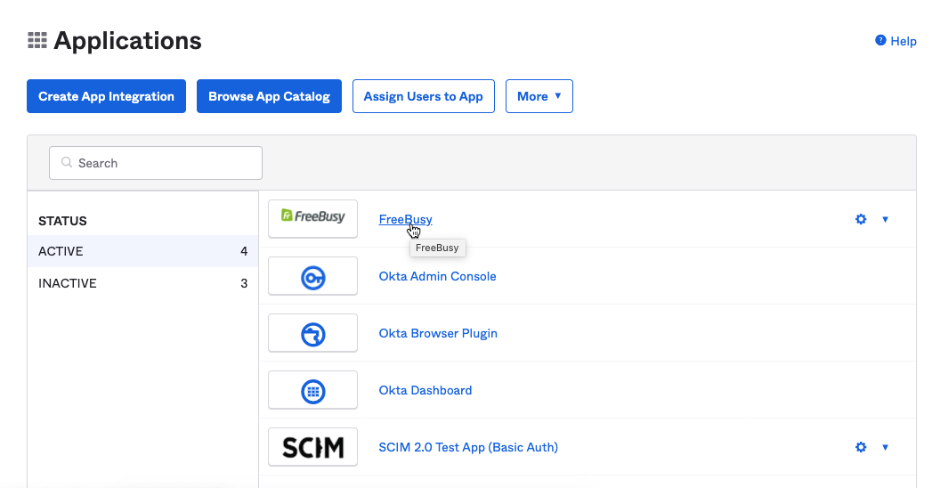This screenshot has height=488, width=940.
Task: Click the Applications page title
Action: (127, 41)
